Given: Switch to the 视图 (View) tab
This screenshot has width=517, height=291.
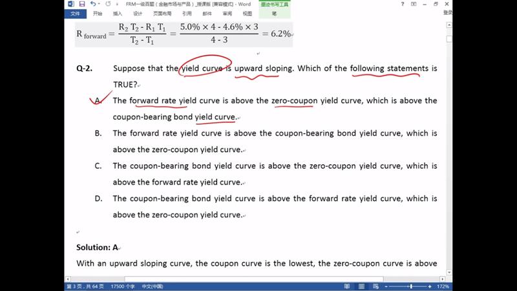Looking at the screenshot, I should click(248, 14).
